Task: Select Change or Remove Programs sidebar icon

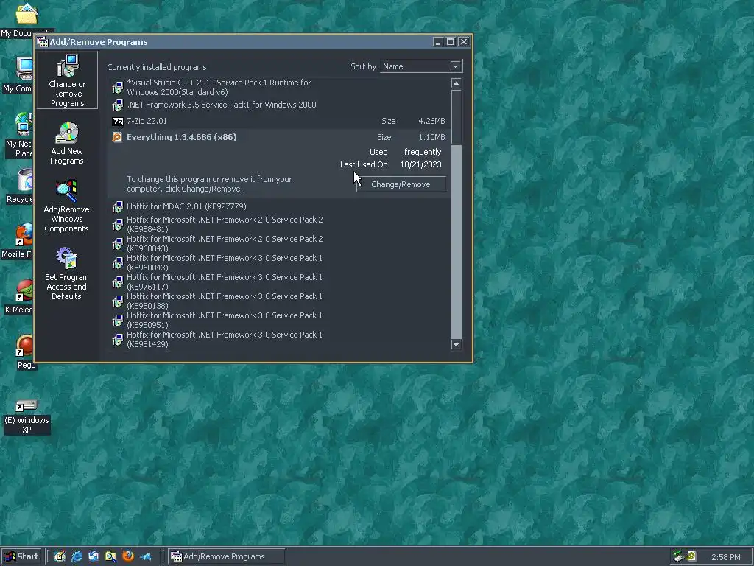Action: point(67,80)
